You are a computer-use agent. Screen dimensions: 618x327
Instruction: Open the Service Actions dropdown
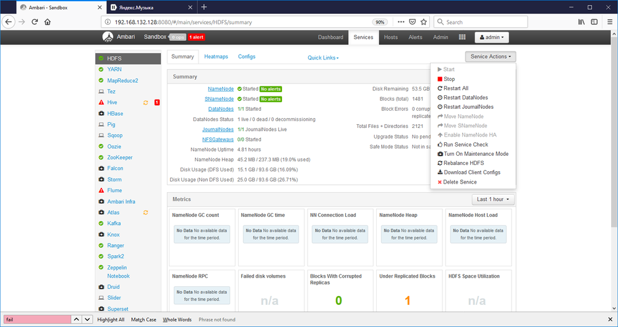[491, 57]
